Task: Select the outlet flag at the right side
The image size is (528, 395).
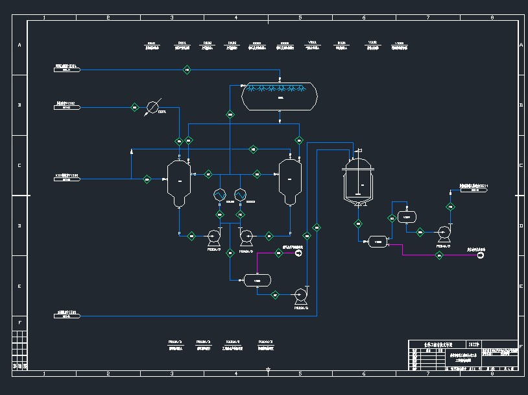Action: tap(474, 190)
